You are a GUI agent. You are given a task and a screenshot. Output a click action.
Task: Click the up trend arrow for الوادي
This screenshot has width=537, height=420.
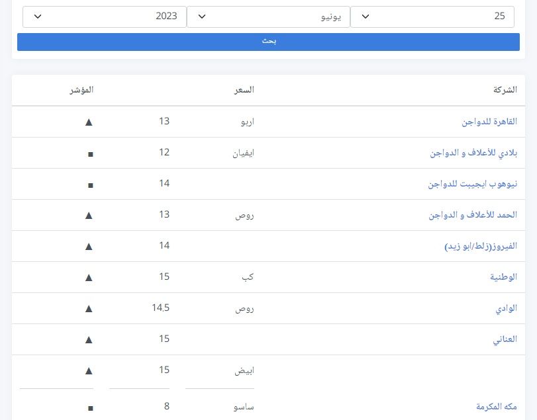(x=89, y=308)
